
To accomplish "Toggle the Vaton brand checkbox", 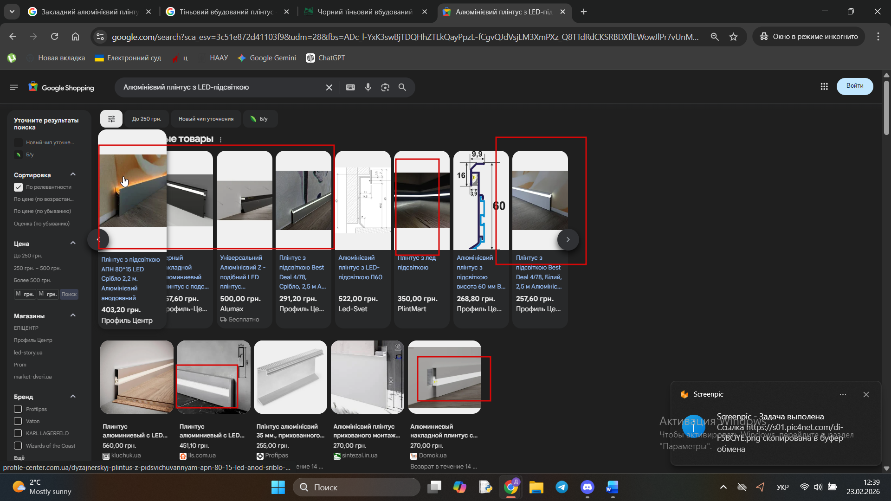I will tap(18, 421).
